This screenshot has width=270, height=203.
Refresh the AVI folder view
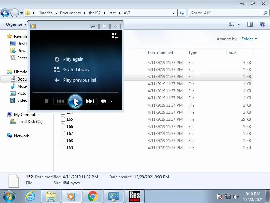[x=182, y=13]
